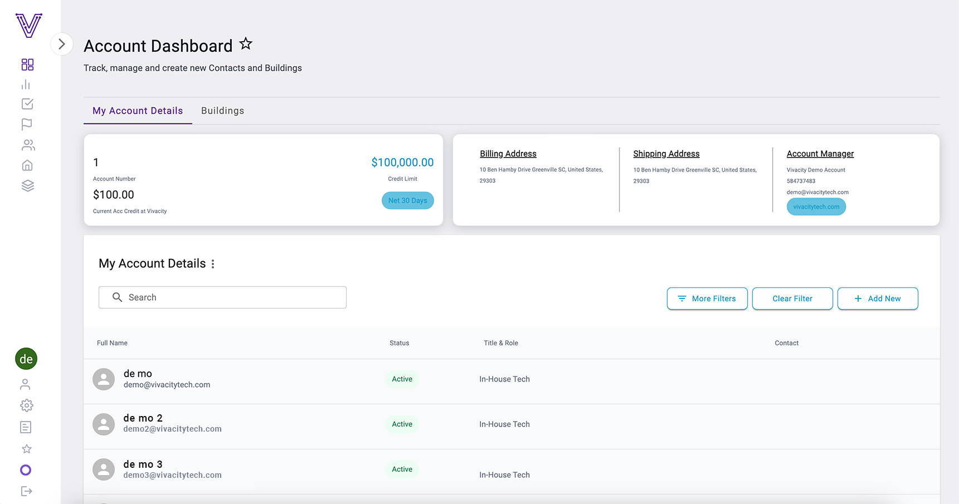Click the Status column header
Image resolution: width=959 pixels, height=504 pixels.
click(400, 343)
